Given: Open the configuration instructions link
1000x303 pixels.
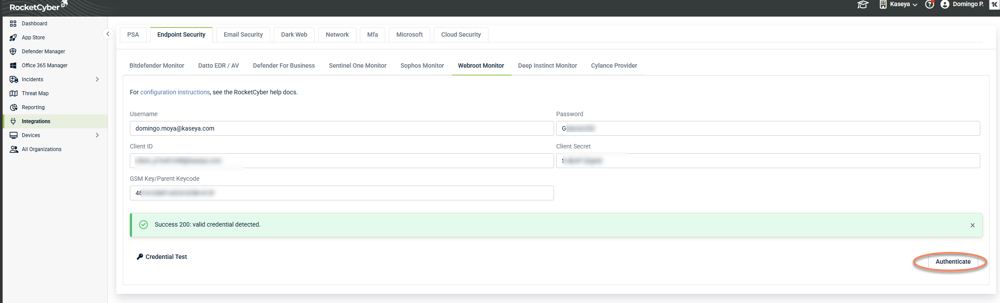Looking at the screenshot, I should [175, 92].
